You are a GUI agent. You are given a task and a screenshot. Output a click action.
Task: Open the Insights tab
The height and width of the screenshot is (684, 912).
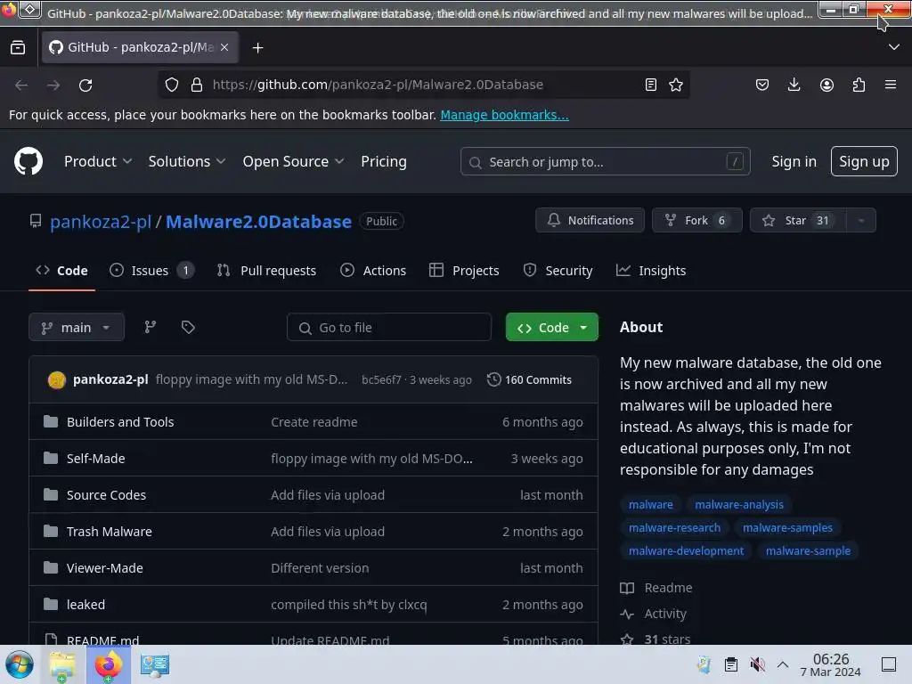(651, 271)
